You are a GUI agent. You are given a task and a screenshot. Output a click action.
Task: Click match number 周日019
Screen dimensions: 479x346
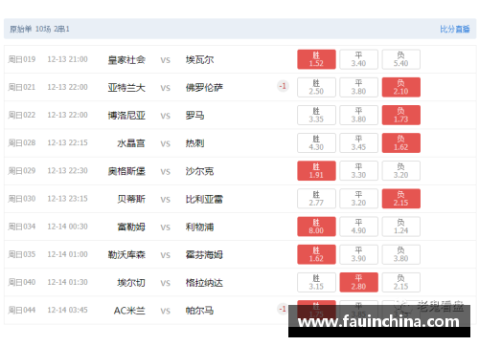point(22,59)
